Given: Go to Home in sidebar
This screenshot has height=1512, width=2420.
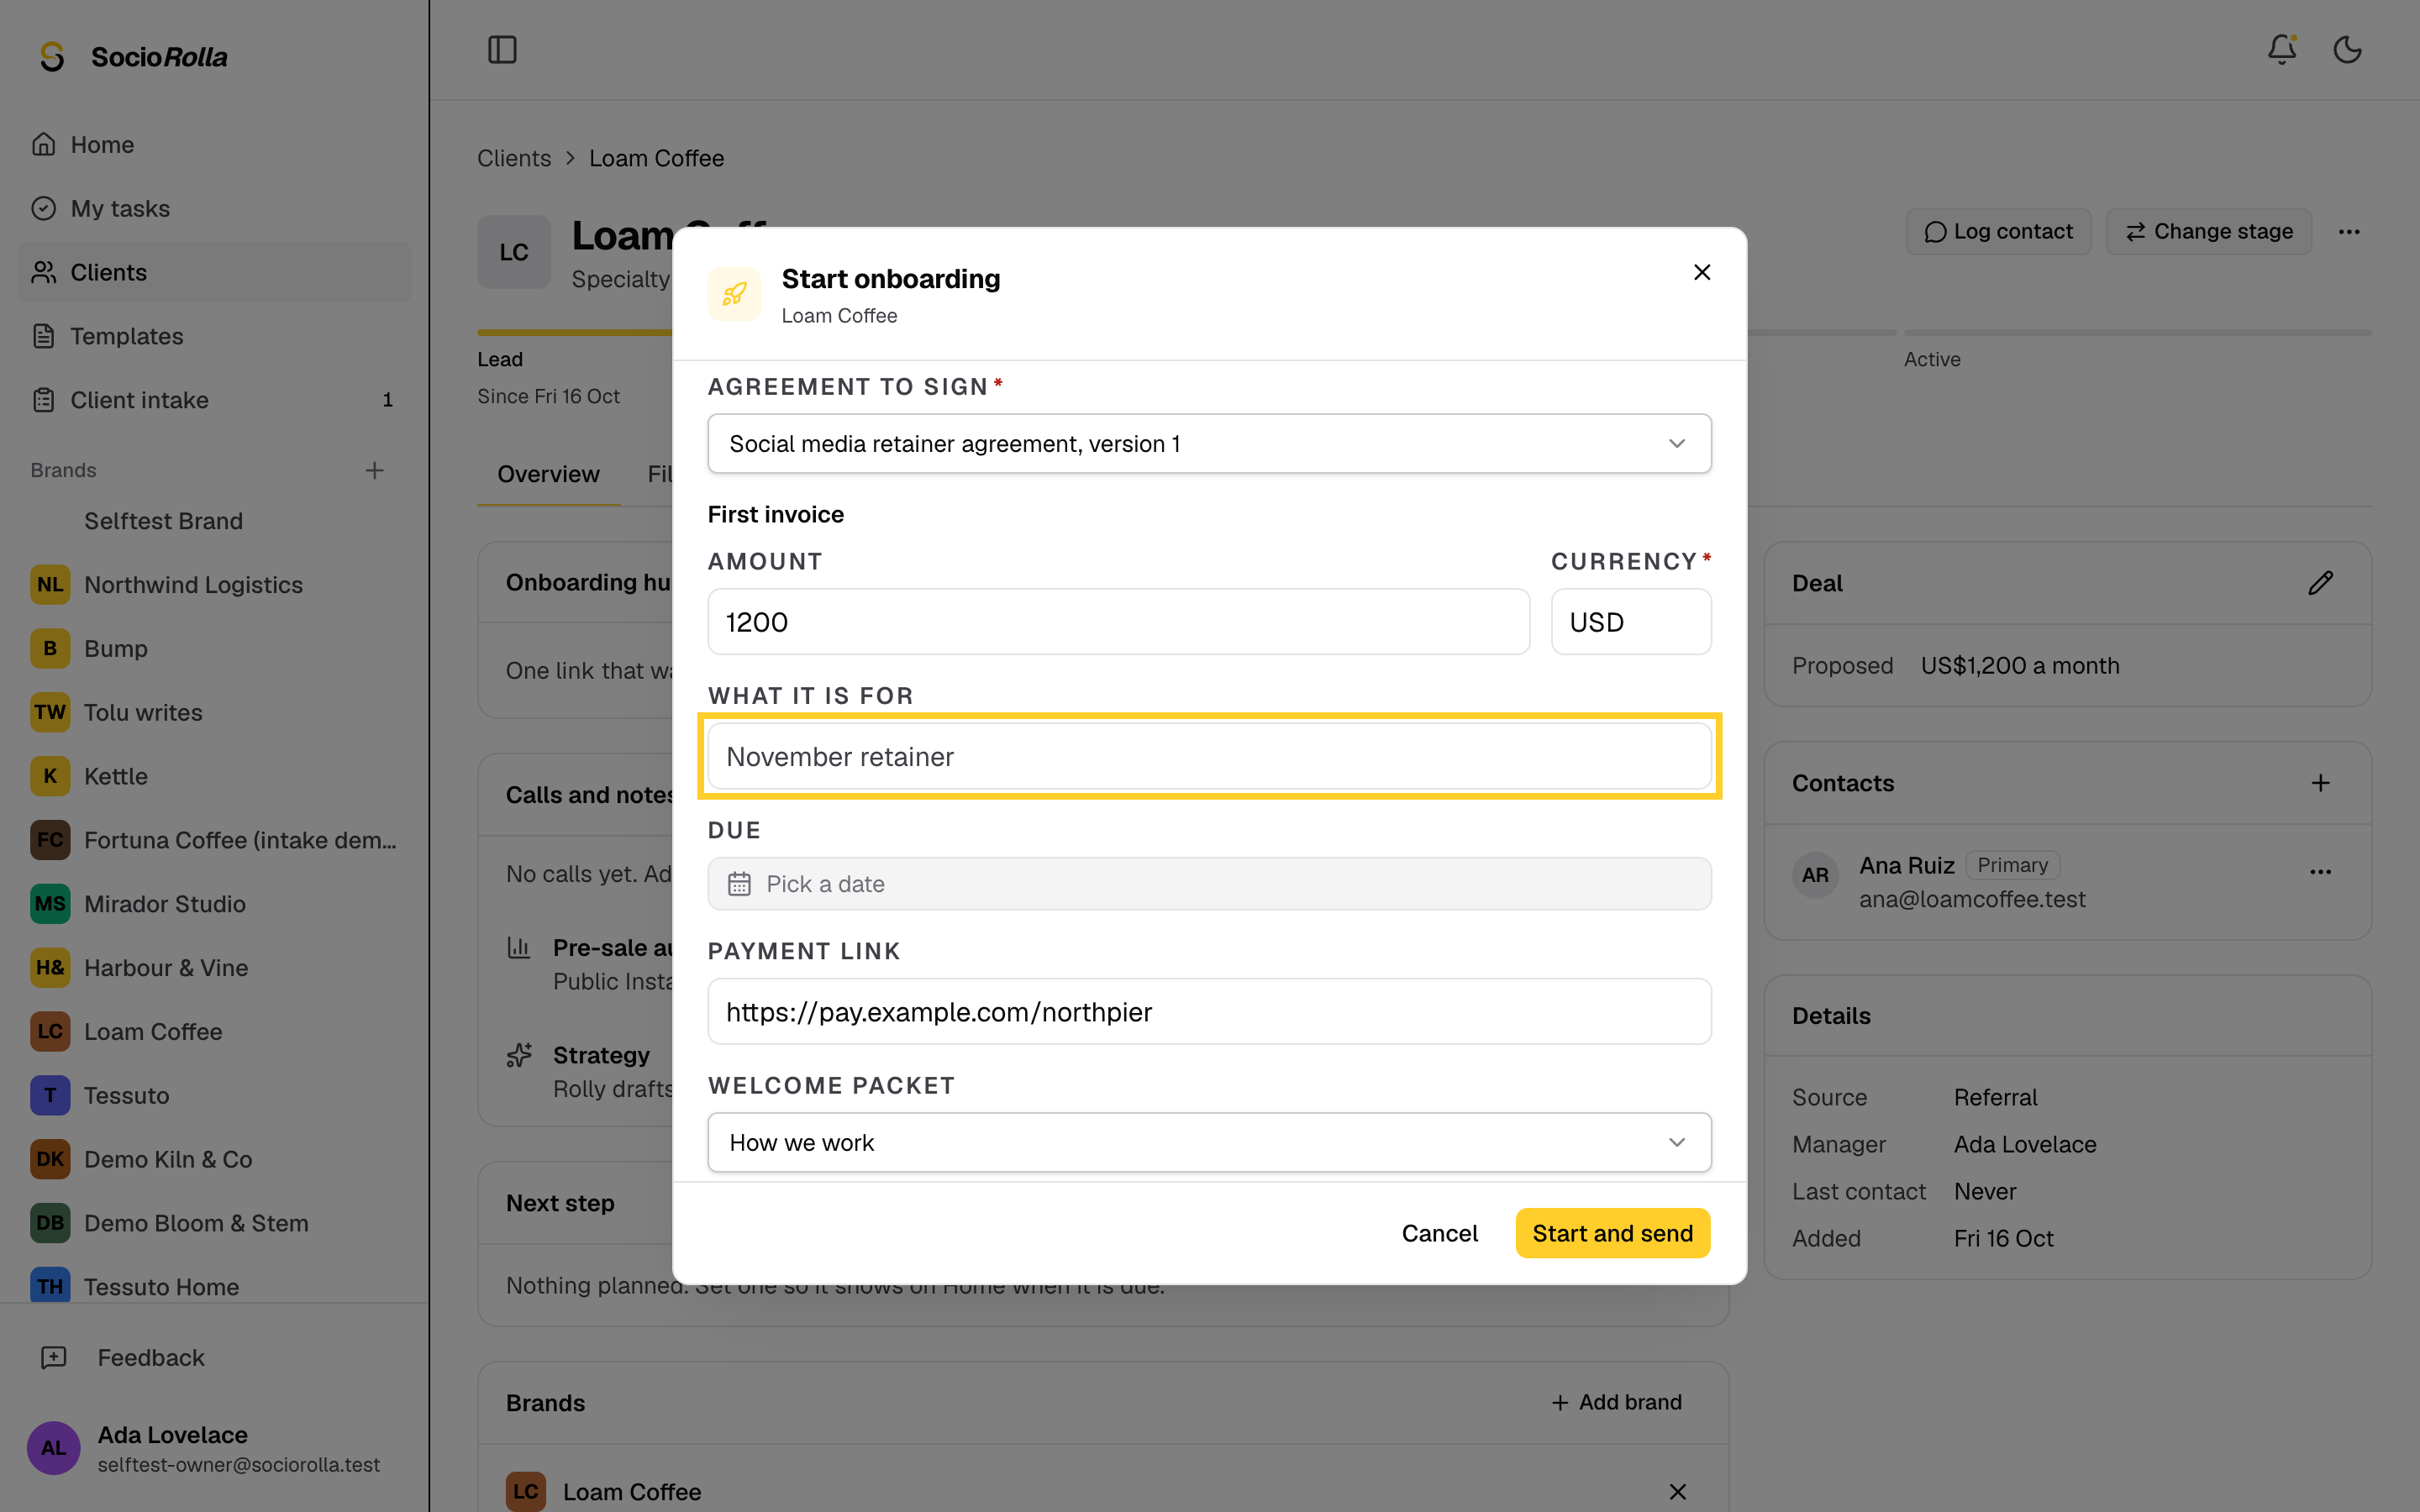Looking at the screenshot, I should click(x=214, y=144).
